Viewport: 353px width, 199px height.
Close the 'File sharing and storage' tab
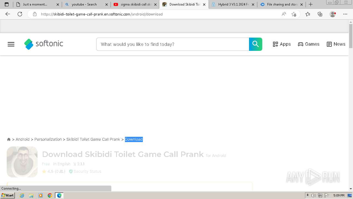(x=301, y=4)
